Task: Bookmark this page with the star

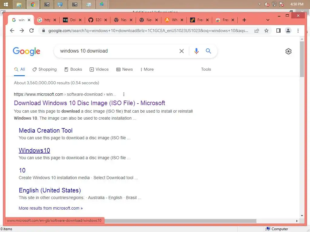Action: [x=266, y=31]
